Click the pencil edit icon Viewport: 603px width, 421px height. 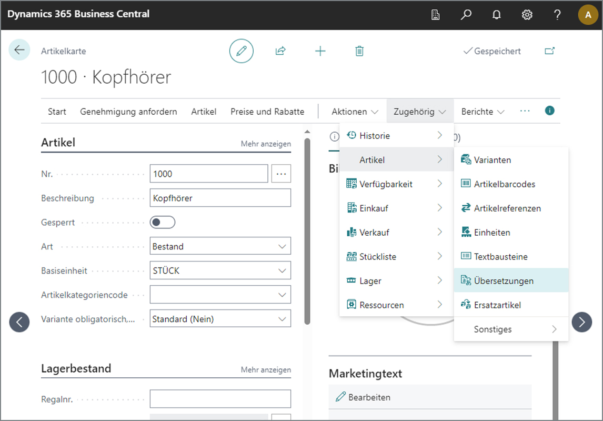coord(242,51)
